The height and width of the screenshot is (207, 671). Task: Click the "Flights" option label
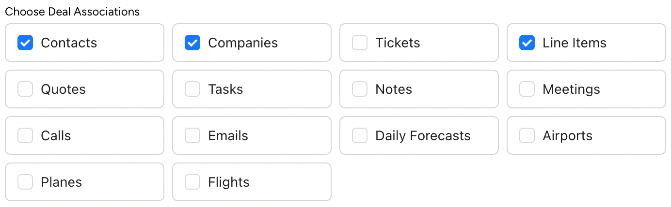click(229, 182)
